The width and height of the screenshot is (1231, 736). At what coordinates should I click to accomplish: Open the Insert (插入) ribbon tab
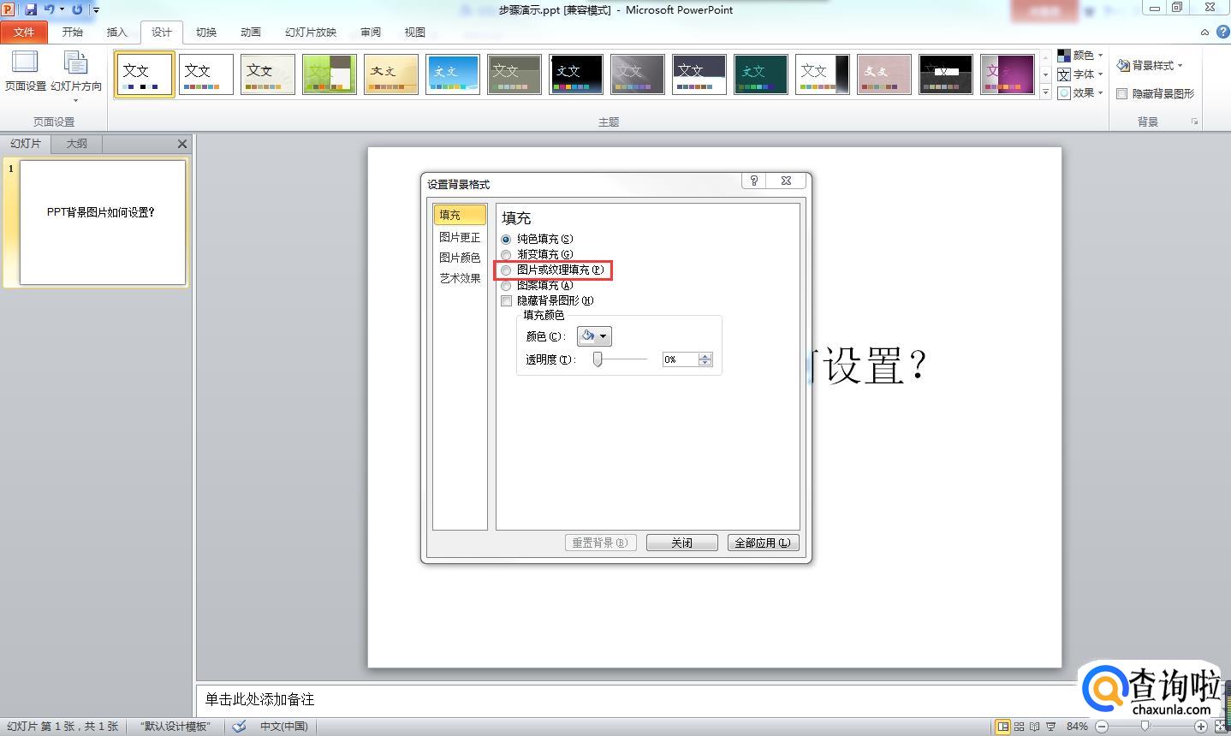tap(116, 33)
